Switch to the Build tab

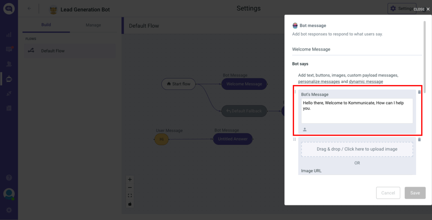coord(46,25)
